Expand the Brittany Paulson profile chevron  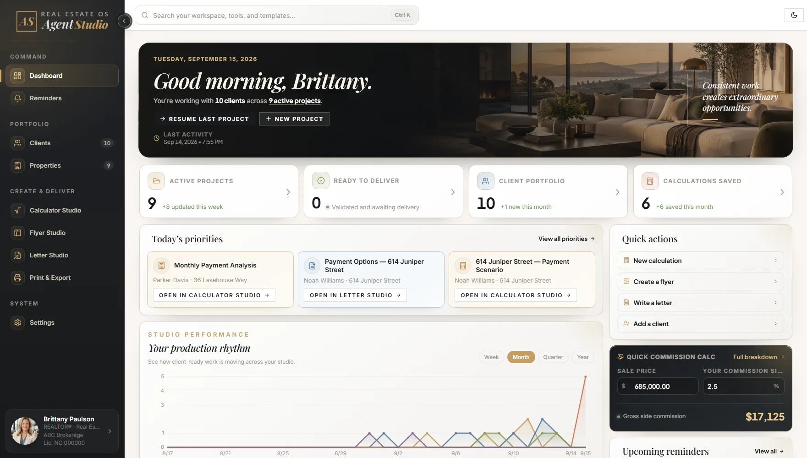pos(110,431)
